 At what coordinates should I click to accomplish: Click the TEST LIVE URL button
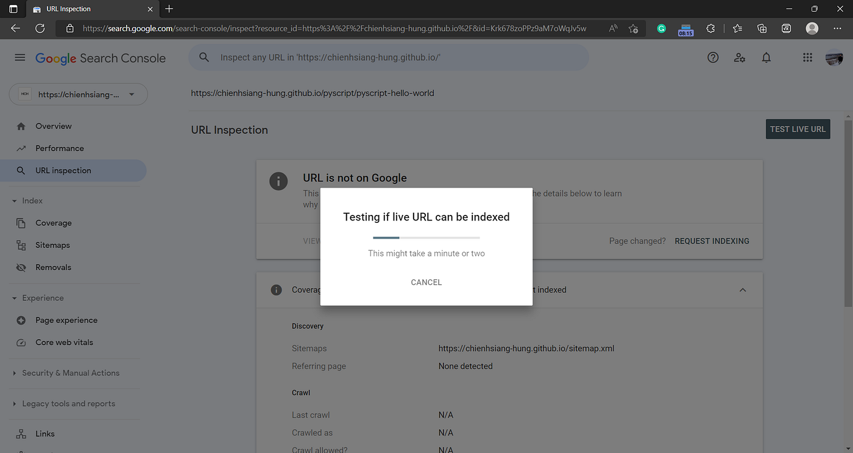pos(798,129)
